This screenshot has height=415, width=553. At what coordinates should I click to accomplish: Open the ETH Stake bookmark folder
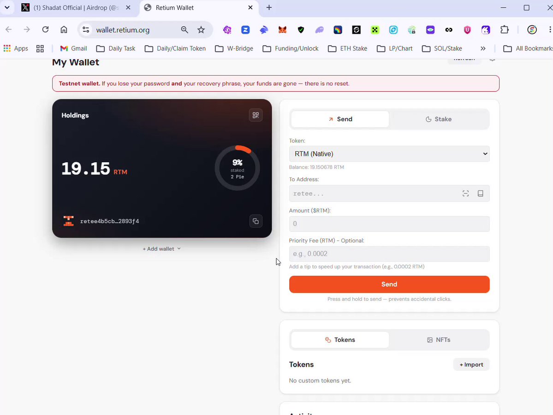tap(348, 48)
